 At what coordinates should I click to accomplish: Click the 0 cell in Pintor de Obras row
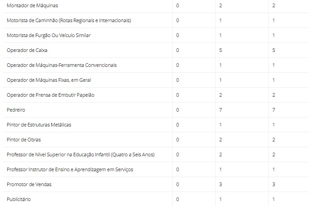(x=178, y=140)
